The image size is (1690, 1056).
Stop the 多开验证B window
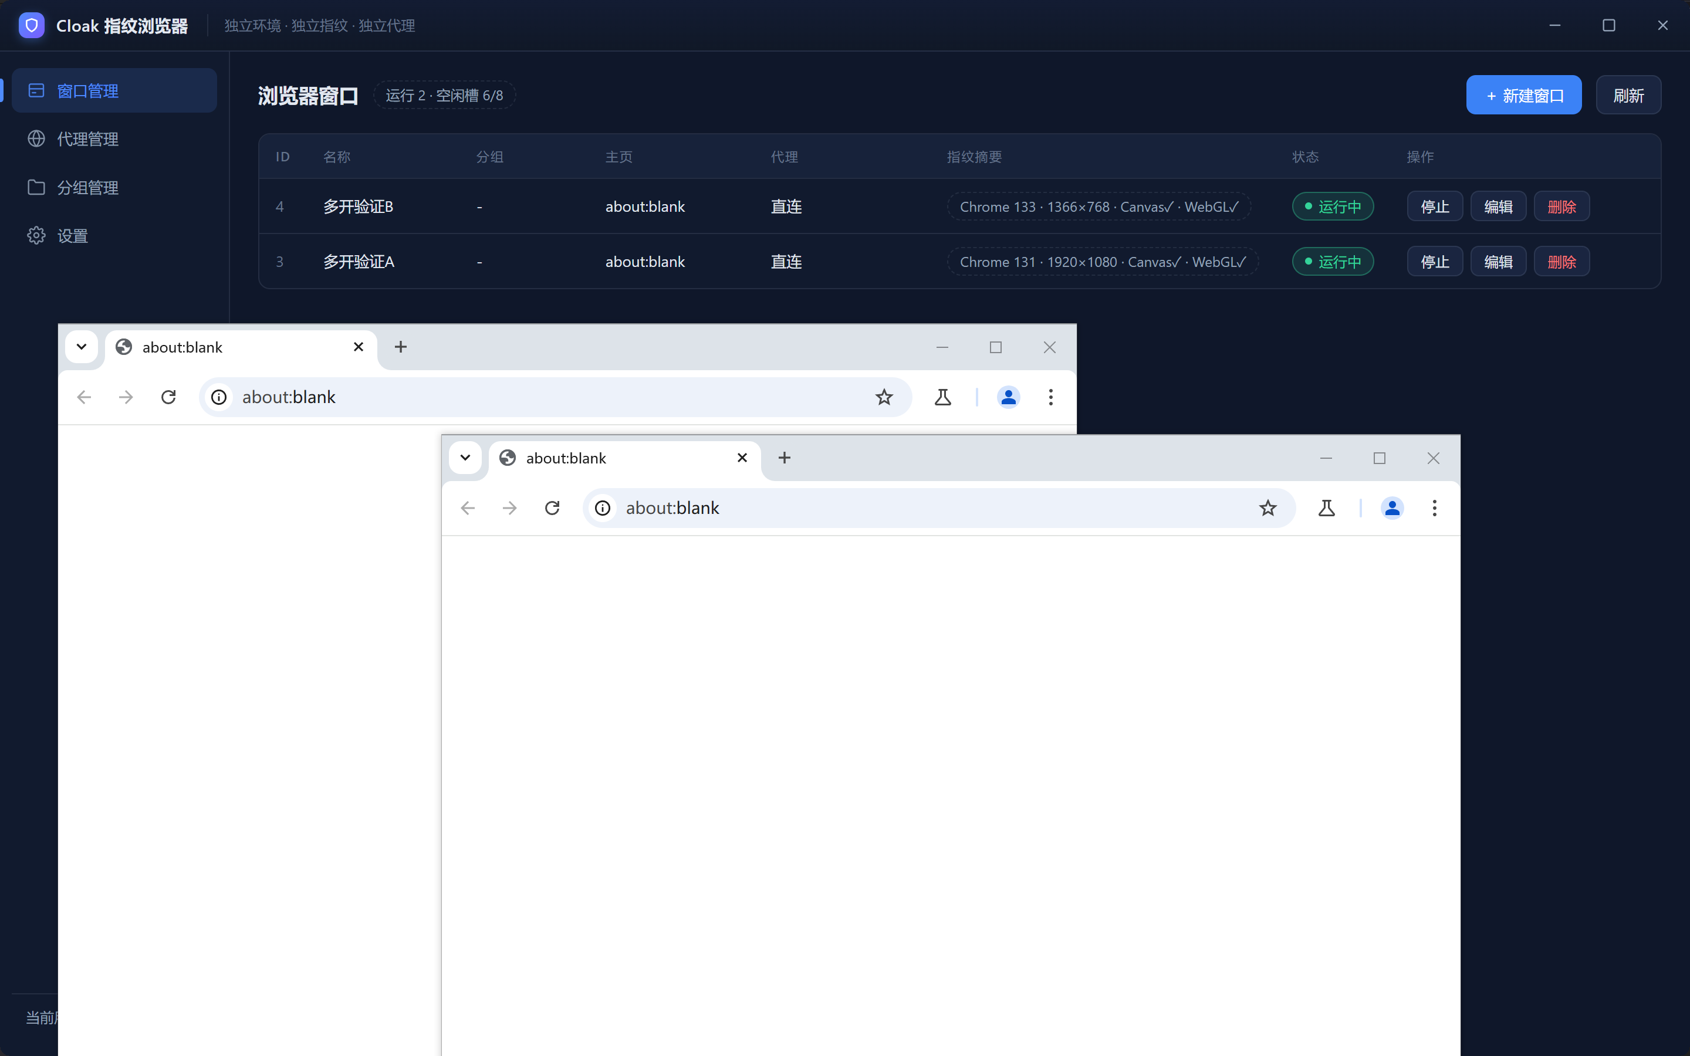(x=1434, y=207)
